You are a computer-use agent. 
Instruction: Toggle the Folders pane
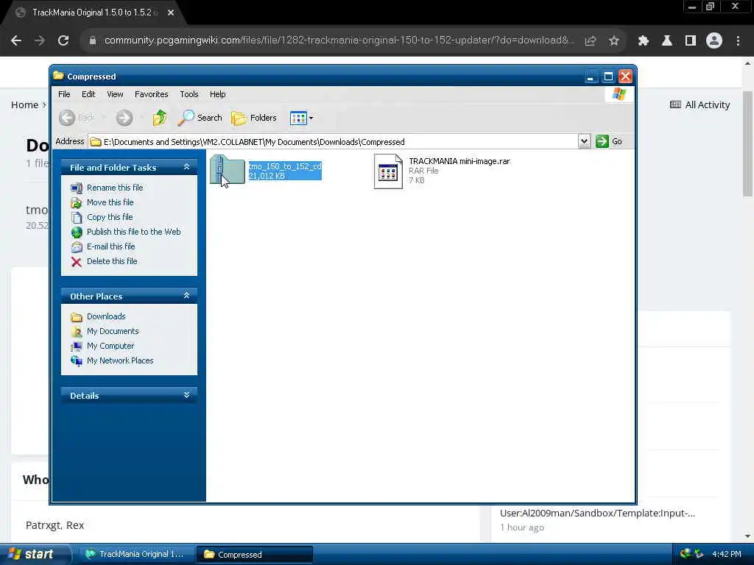(254, 118)
